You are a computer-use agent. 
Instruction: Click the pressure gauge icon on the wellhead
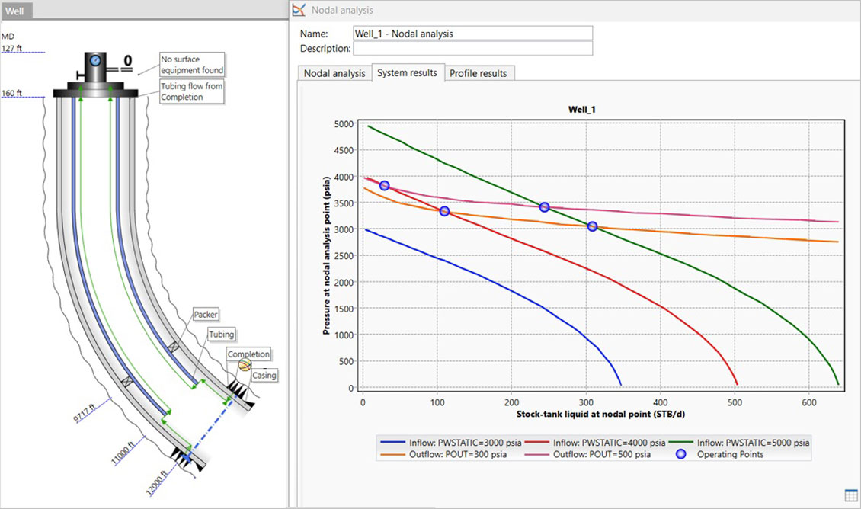(94, 59)
